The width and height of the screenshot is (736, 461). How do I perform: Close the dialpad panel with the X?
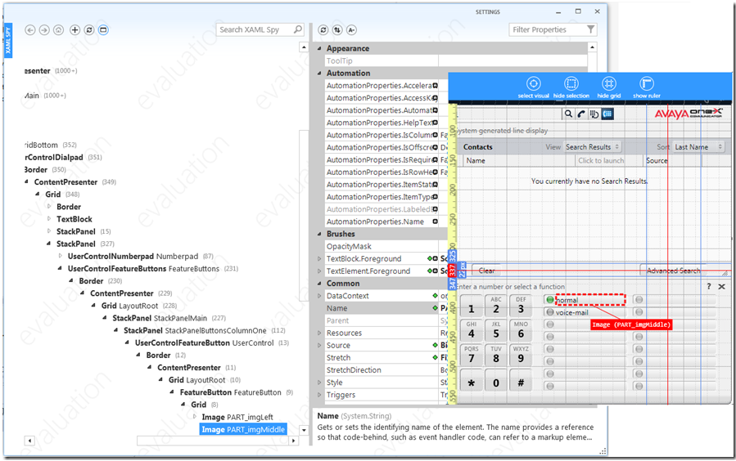click(x=722, y=286)
